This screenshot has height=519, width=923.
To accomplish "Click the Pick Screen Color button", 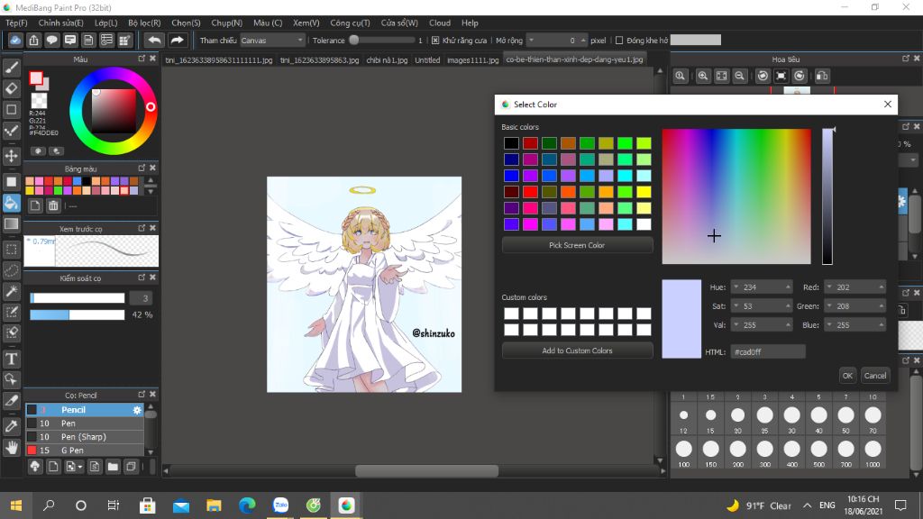I will pos(577,245).
